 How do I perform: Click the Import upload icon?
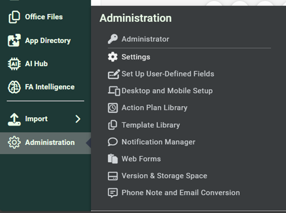click(x=14, y=119)
